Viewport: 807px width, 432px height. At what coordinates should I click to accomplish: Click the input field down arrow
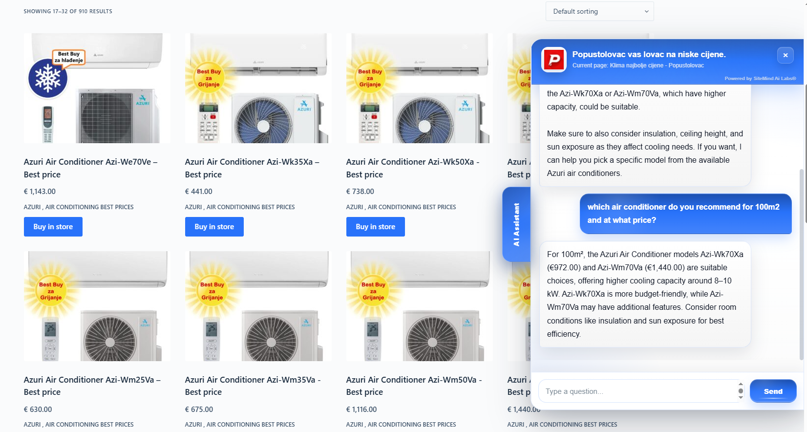(x=741, y=397)
